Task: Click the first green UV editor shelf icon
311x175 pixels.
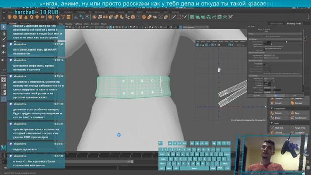Action: tap(192, 17)
